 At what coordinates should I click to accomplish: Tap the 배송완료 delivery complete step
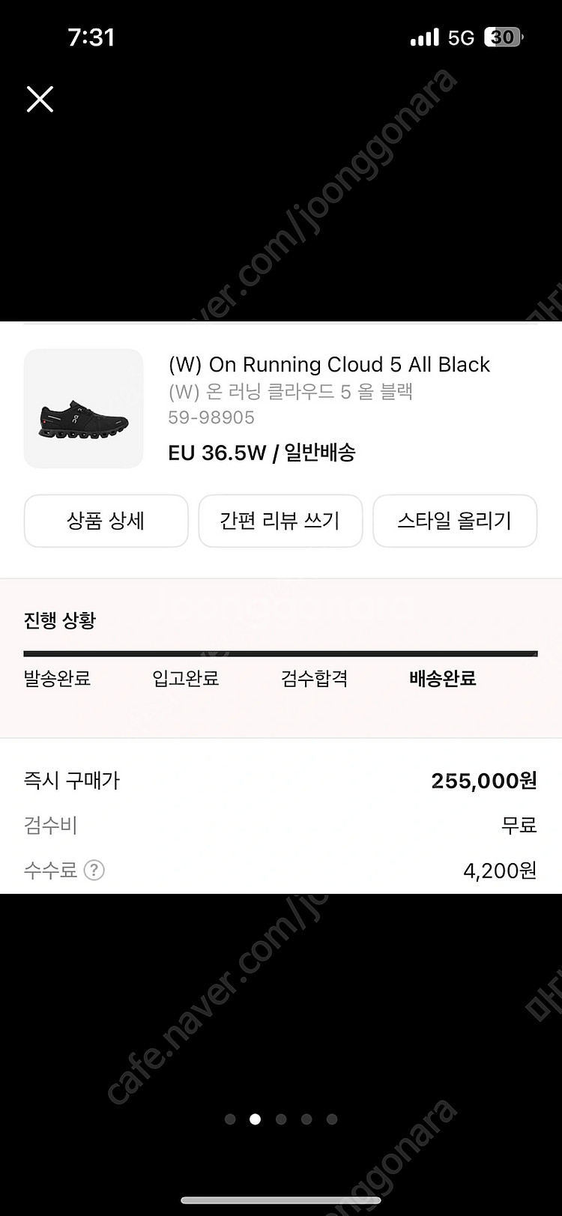pyautogui.click(x=442, y=679)
